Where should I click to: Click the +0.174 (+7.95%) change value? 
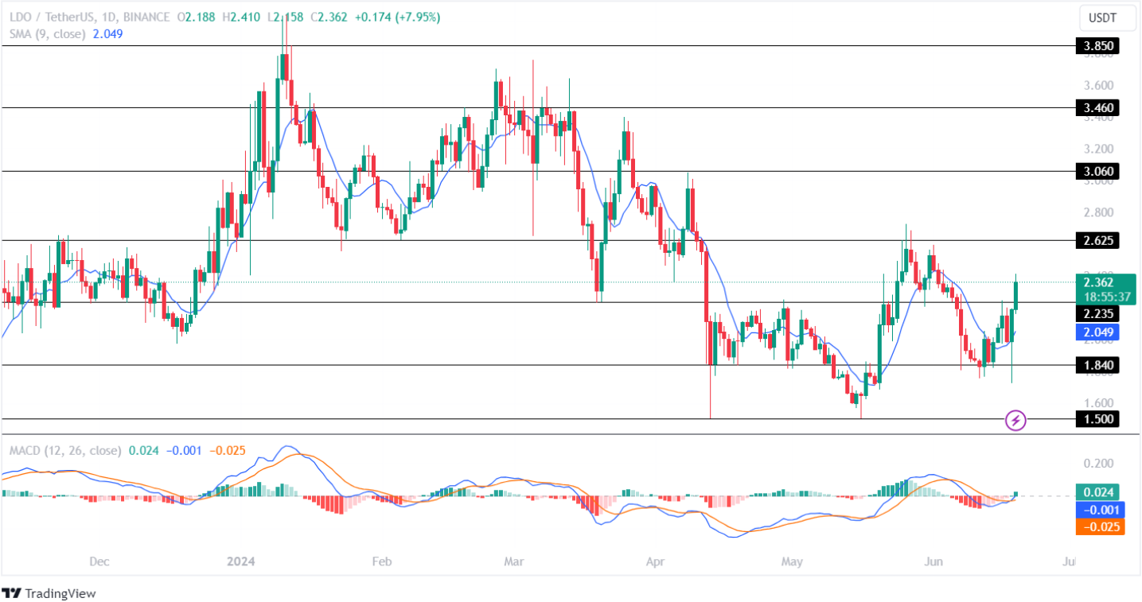396,17
